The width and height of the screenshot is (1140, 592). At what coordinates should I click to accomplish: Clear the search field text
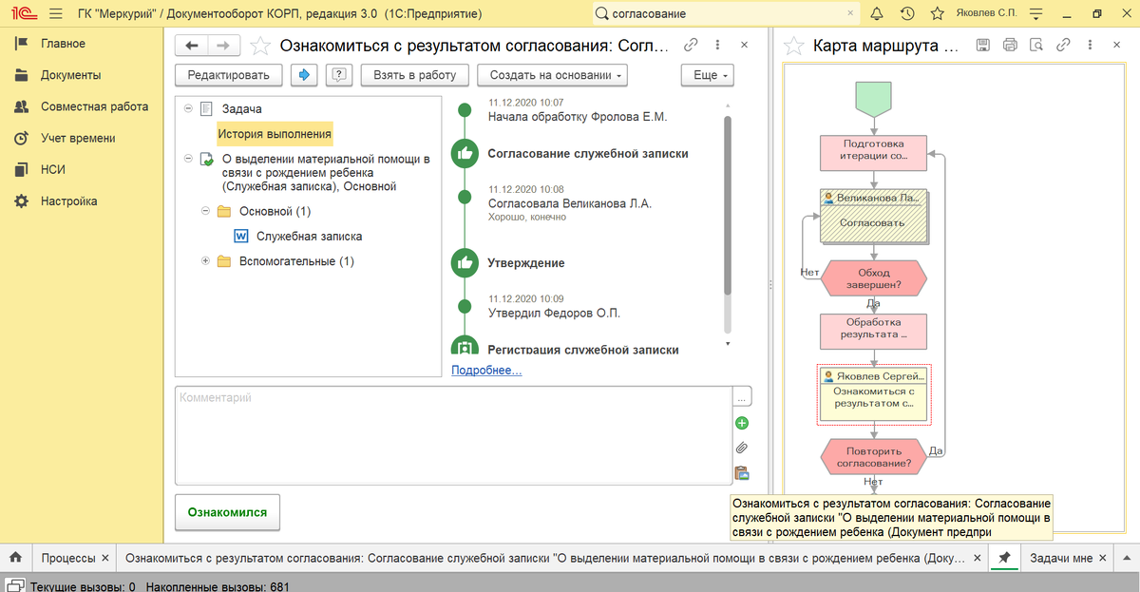click(x=850, y=14)
